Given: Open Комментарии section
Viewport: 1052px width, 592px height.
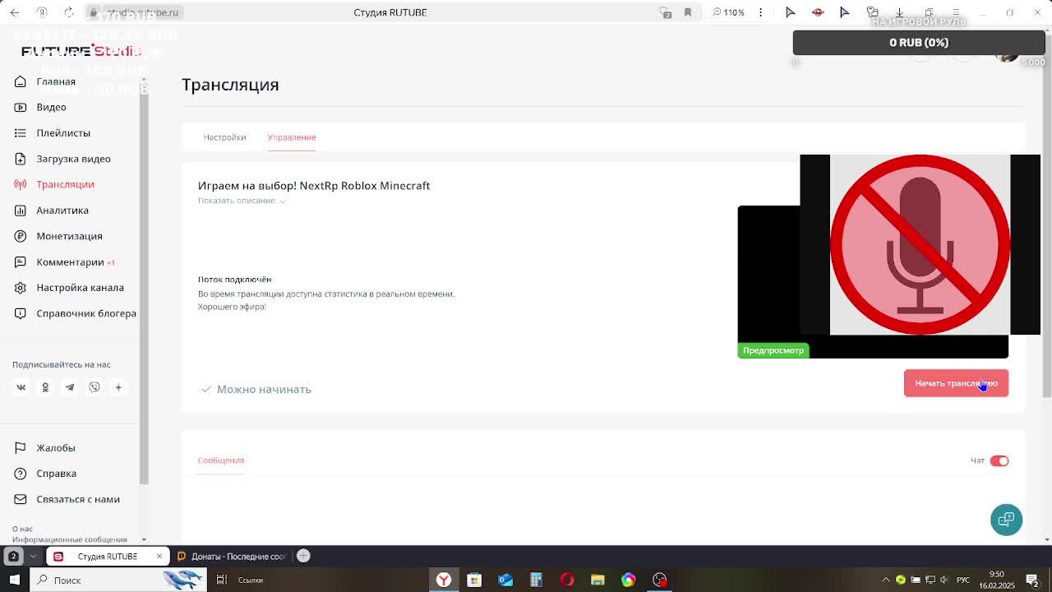Looking at the screenshot, I should (70, 262).
